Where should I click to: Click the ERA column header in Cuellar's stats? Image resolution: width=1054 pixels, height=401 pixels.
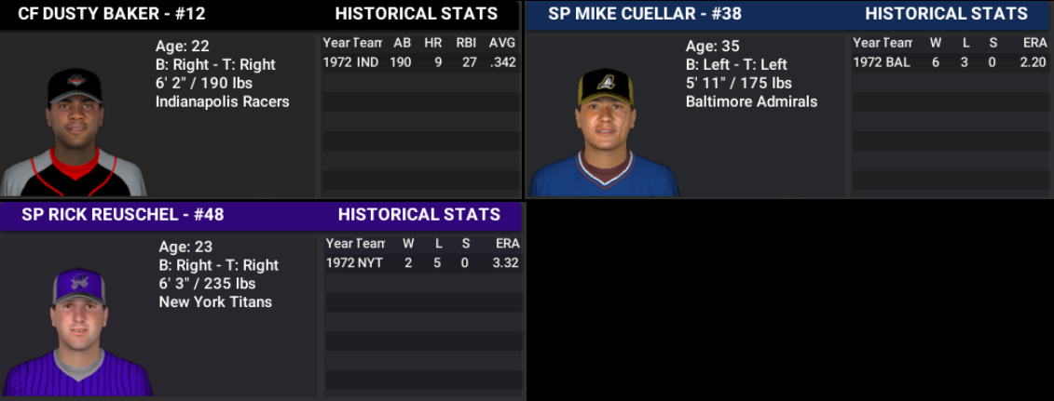point(1035,43)
